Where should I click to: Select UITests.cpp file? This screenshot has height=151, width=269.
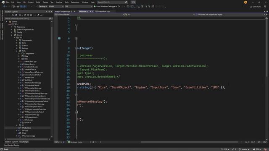pyautogui.click(x=29, y=120)
